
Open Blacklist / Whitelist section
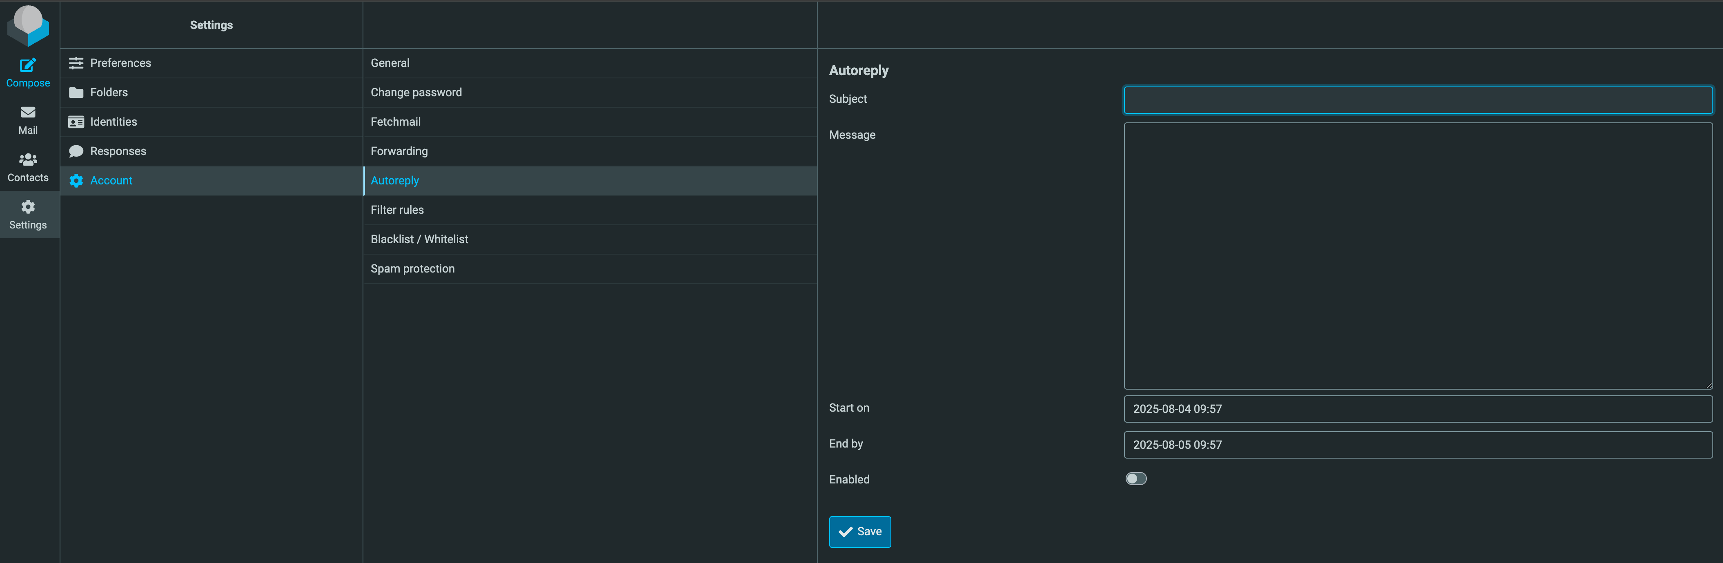pos(419,239)
